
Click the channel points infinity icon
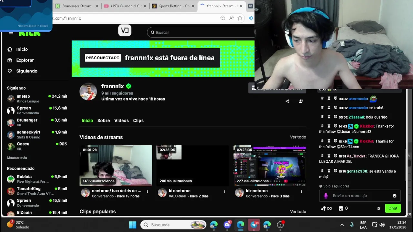(x=327, y=208)
